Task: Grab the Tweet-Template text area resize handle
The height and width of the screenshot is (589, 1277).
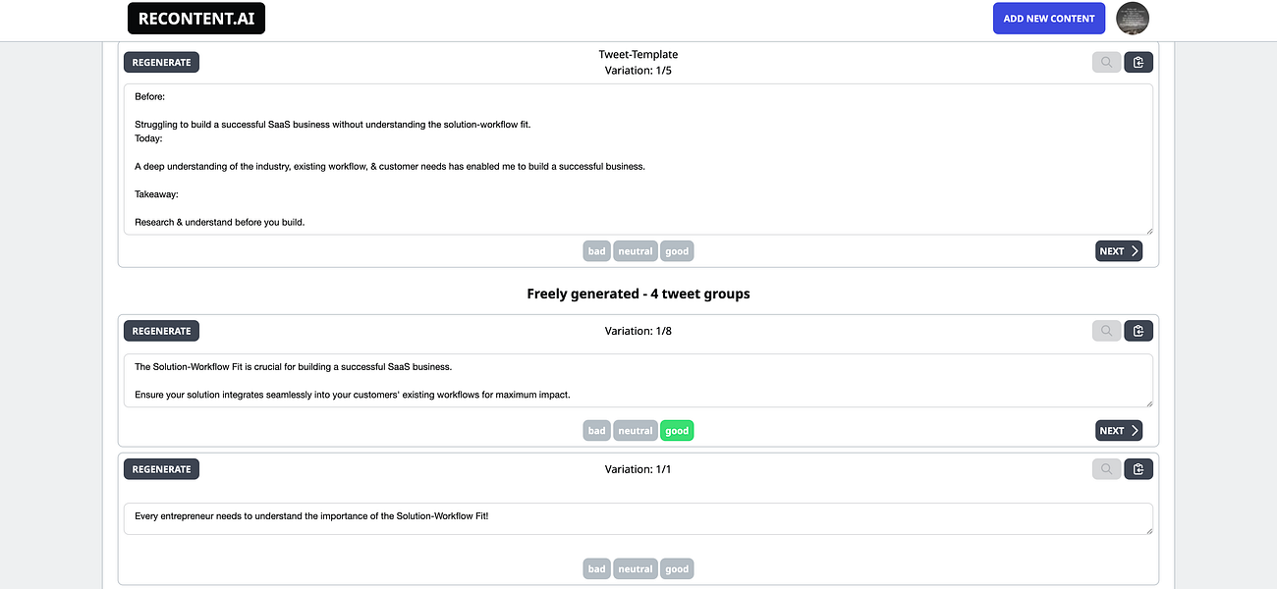Action: click(1147, 230)
